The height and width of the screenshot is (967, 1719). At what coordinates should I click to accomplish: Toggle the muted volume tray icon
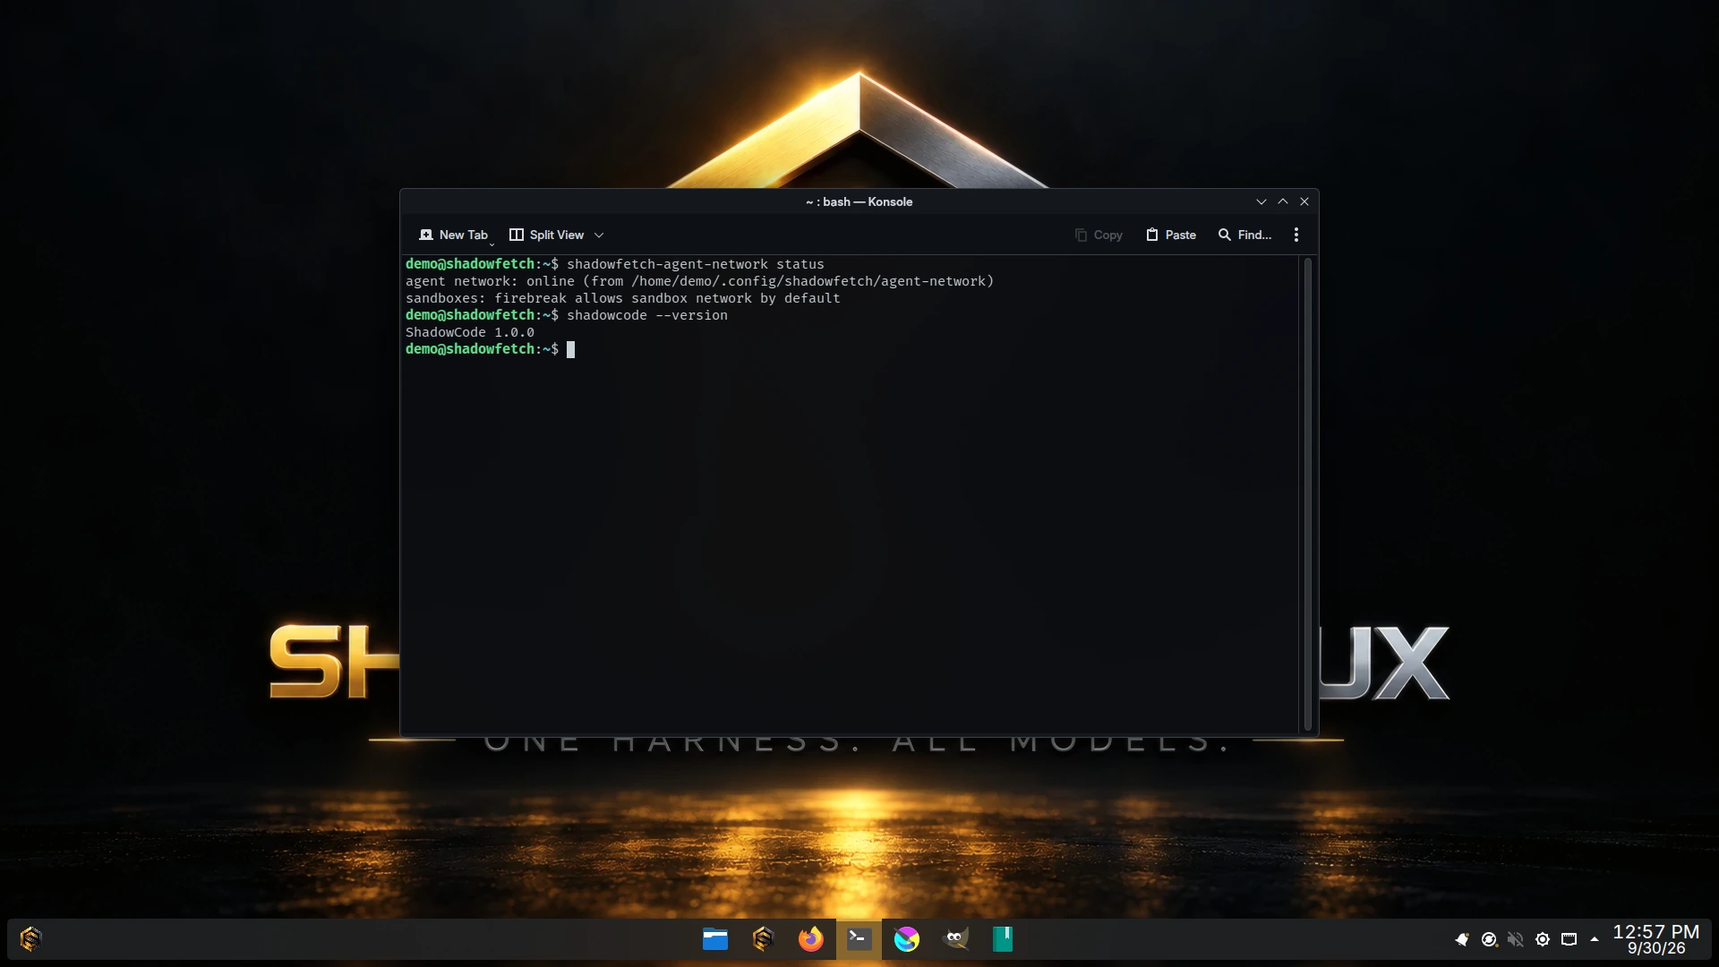pyautogui.click(x=1516, y=939)
